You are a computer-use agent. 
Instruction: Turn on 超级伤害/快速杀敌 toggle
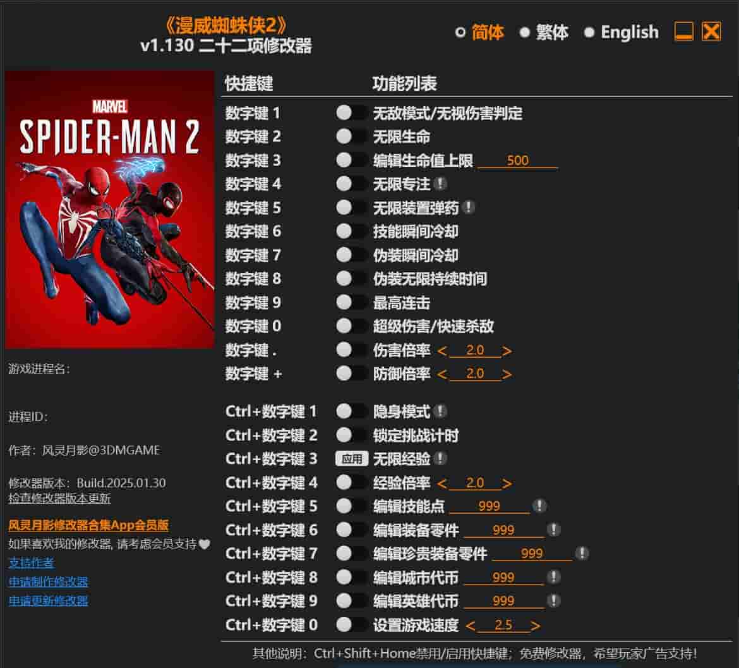[x=351, y=325]
